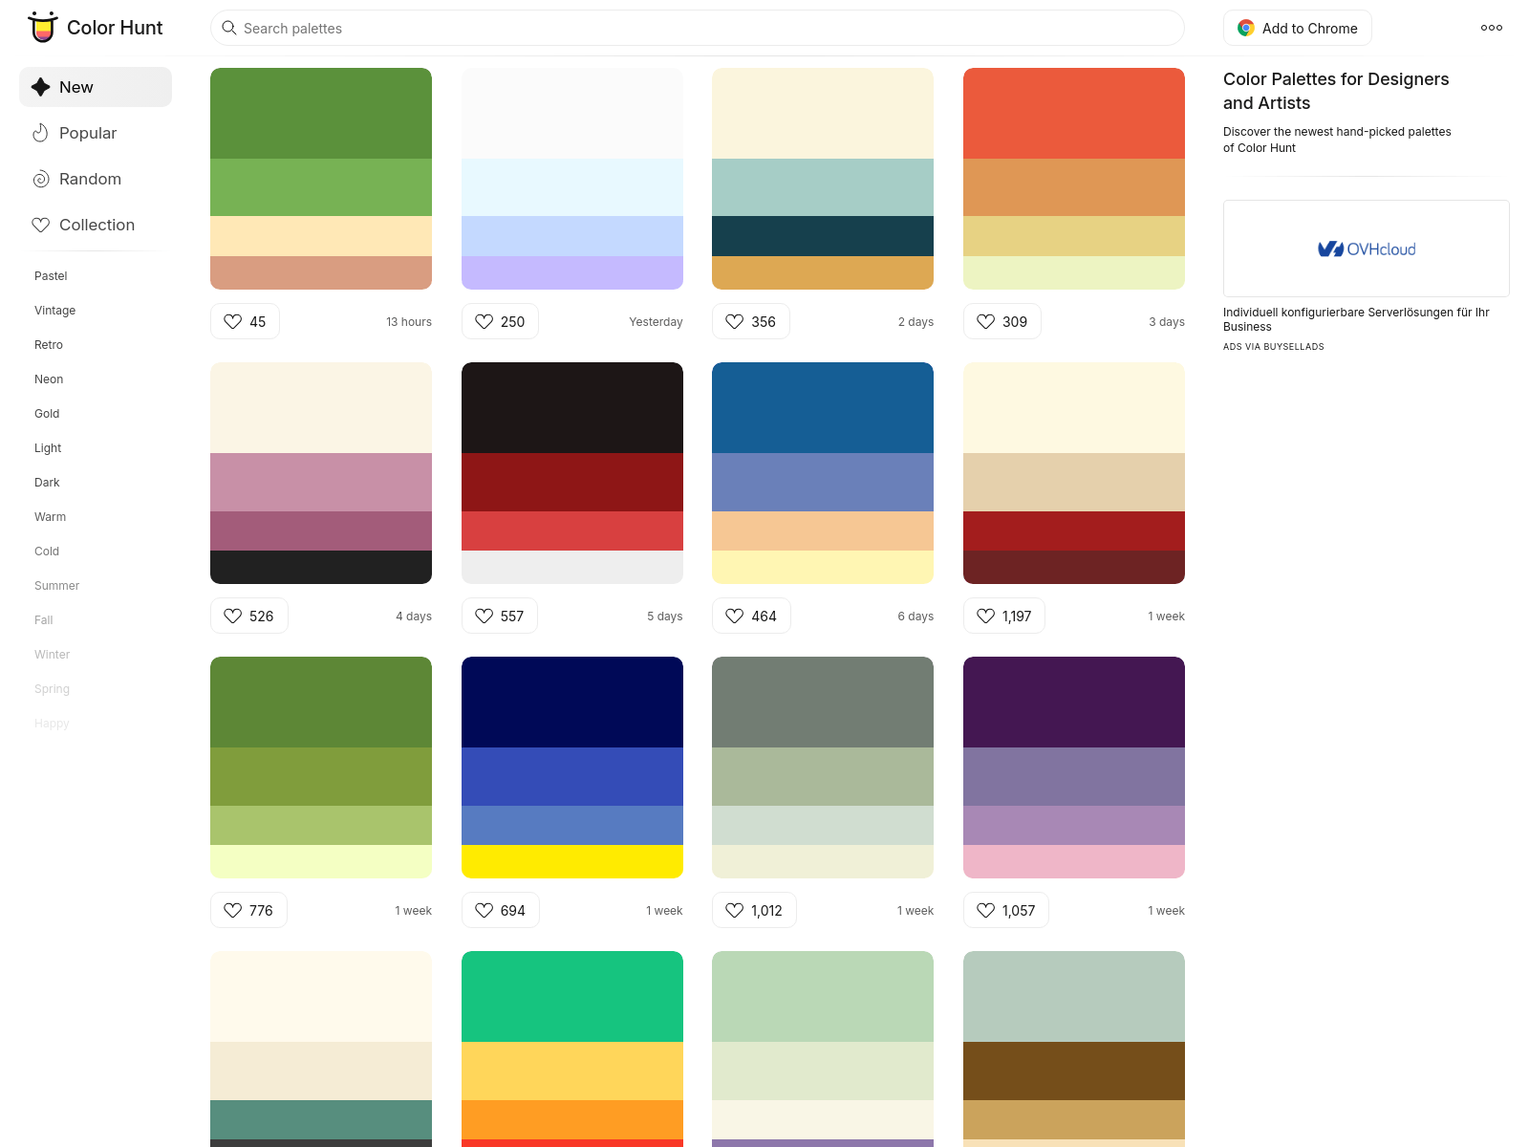Viewport: 1529px width, 1147px height.
Task: Select the Neon tag
Action: 49,379
